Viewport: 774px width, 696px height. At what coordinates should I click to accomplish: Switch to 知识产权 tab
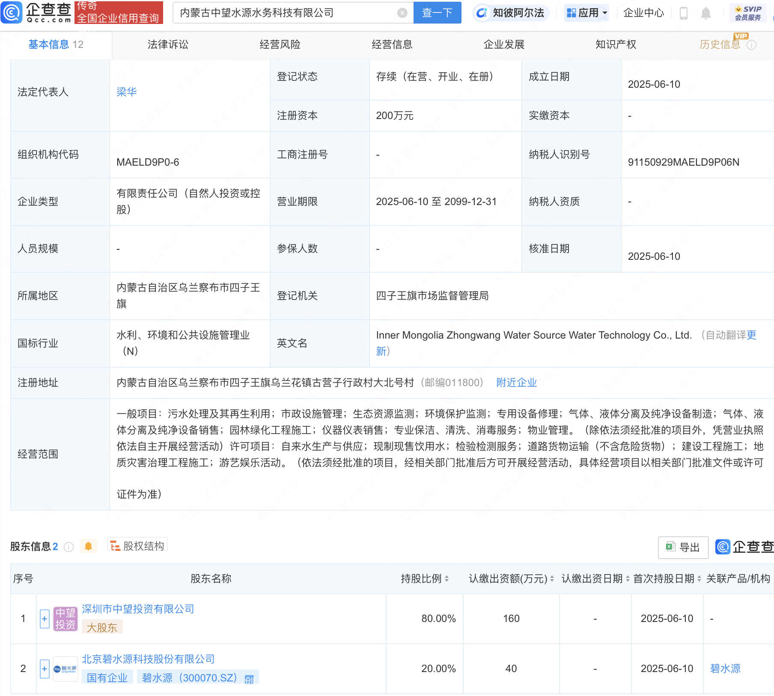coord(616,45)
